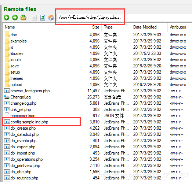Viewport: 192px width, 182px height.
Task: Select the examples folder icon
Action: click(7, 41)
